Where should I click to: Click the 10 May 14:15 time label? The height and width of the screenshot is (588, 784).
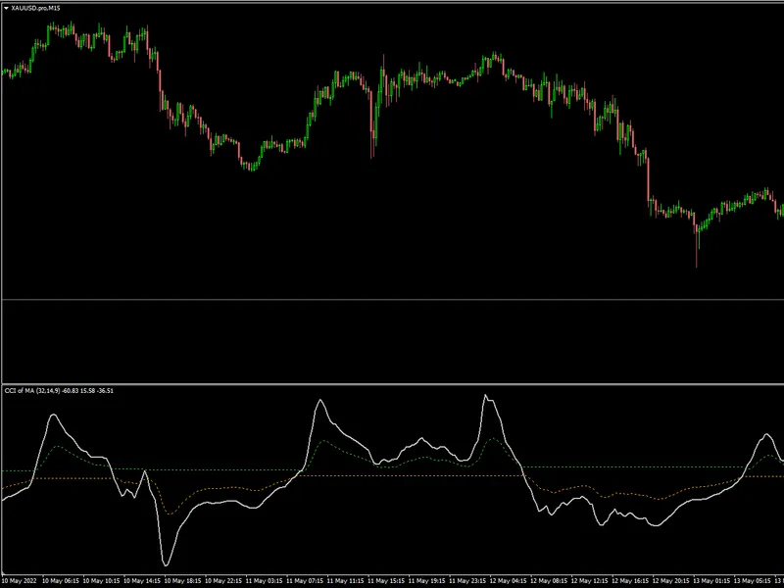[x=142, y=581]
